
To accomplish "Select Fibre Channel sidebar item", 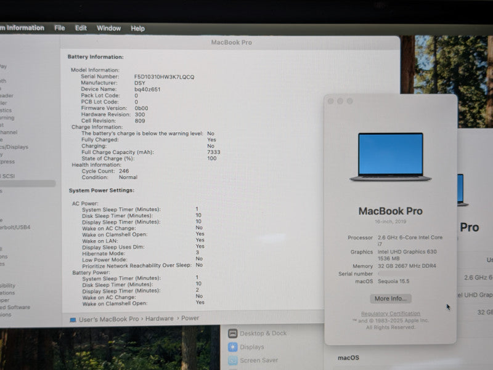I will pos(9,132).
